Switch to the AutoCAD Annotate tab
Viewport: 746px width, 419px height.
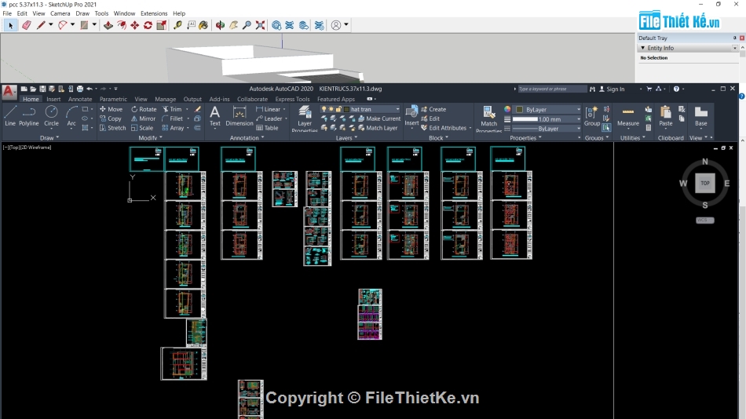coord(80,99)
